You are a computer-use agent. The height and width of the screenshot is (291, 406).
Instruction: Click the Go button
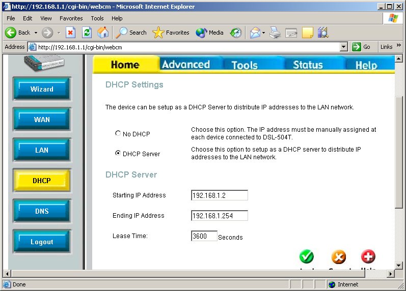coord(362,47)
